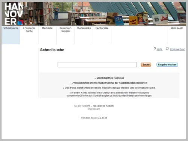Screen dimensions: 188x141
Task: Switch to Mobile Ansicht link
Action: (82, 106)
